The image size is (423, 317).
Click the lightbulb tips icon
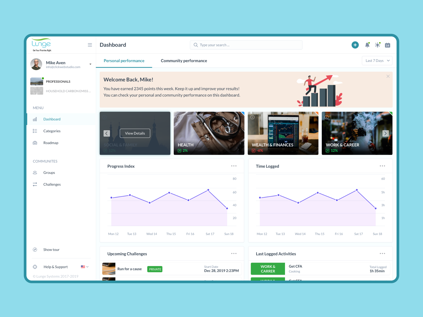(x=378, y=45)
